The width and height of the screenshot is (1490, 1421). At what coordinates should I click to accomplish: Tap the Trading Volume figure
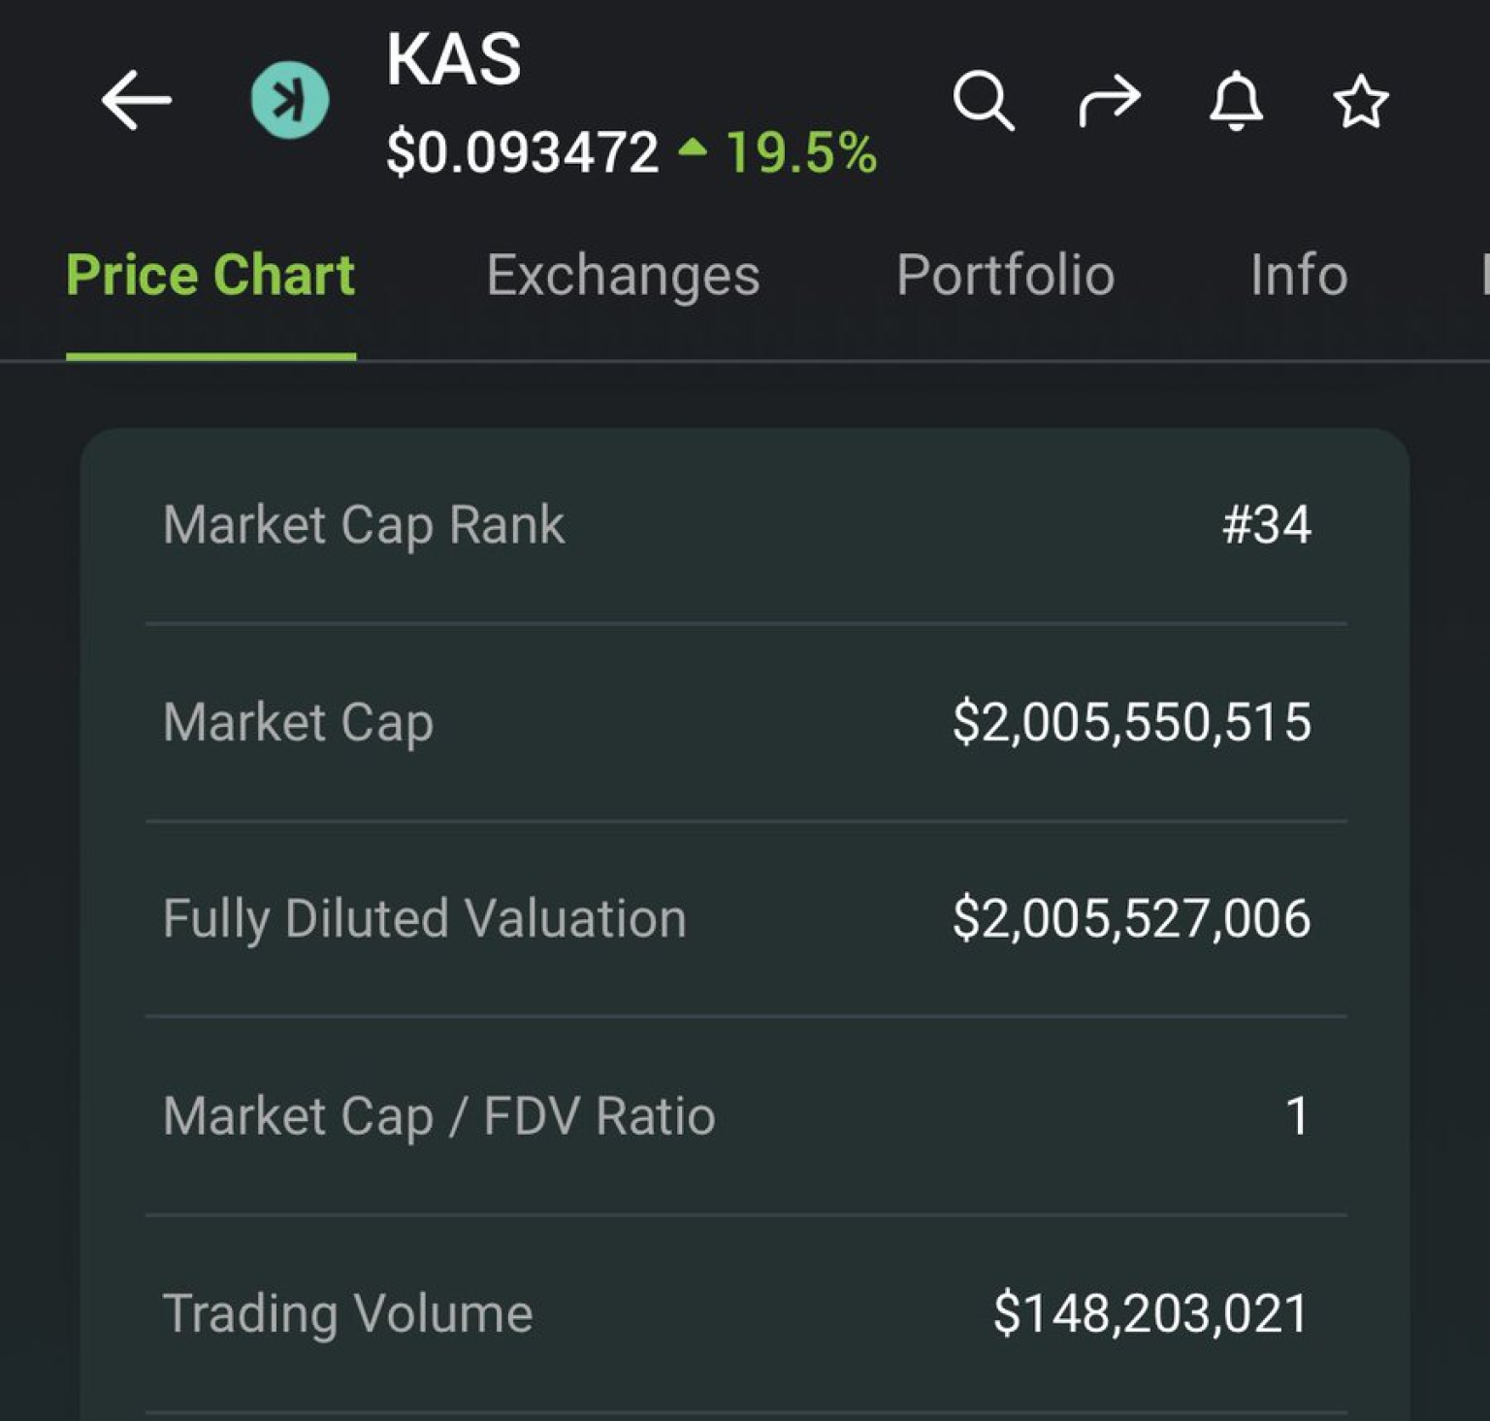pos(1150,1313)
